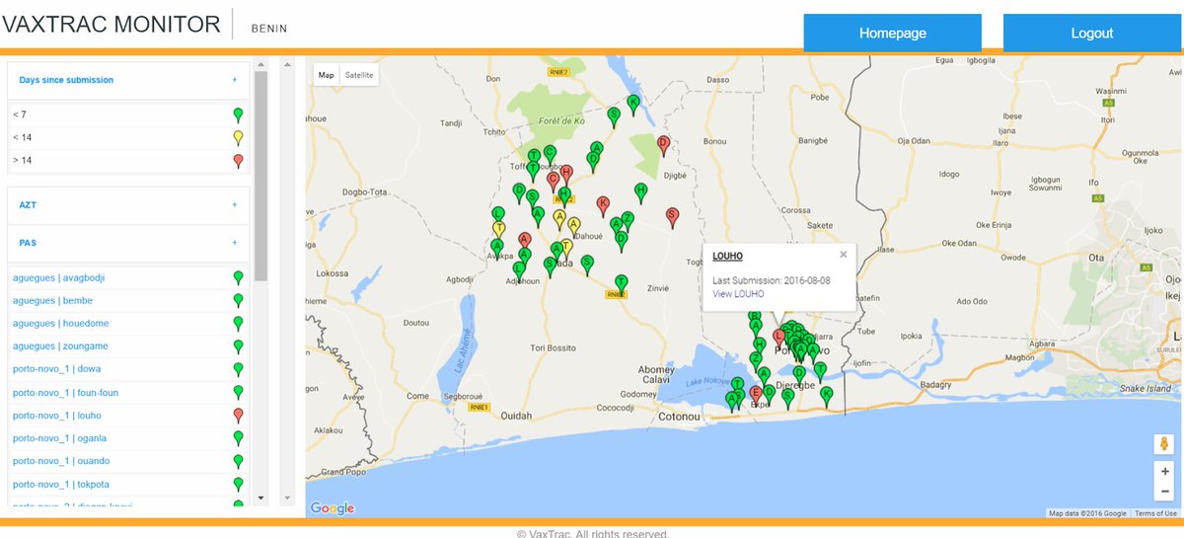
Task: Open porto-novo_1 | dowa link
Action: 56,369
